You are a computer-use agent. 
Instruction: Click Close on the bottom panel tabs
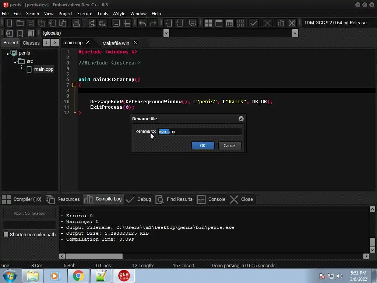click(x=242, y=199)
